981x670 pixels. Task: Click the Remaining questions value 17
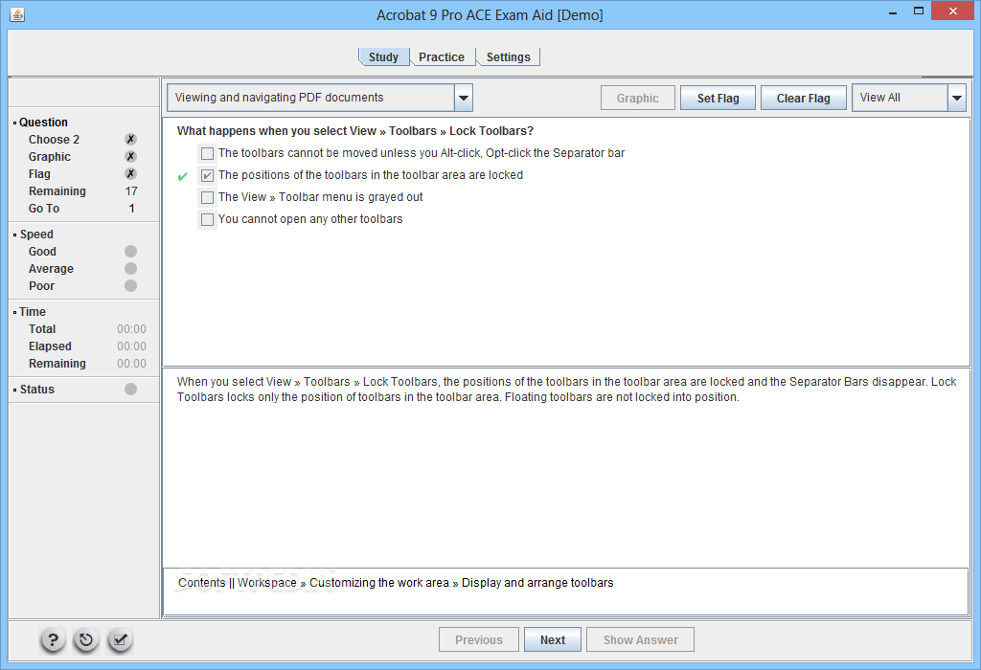pos(130,191)
